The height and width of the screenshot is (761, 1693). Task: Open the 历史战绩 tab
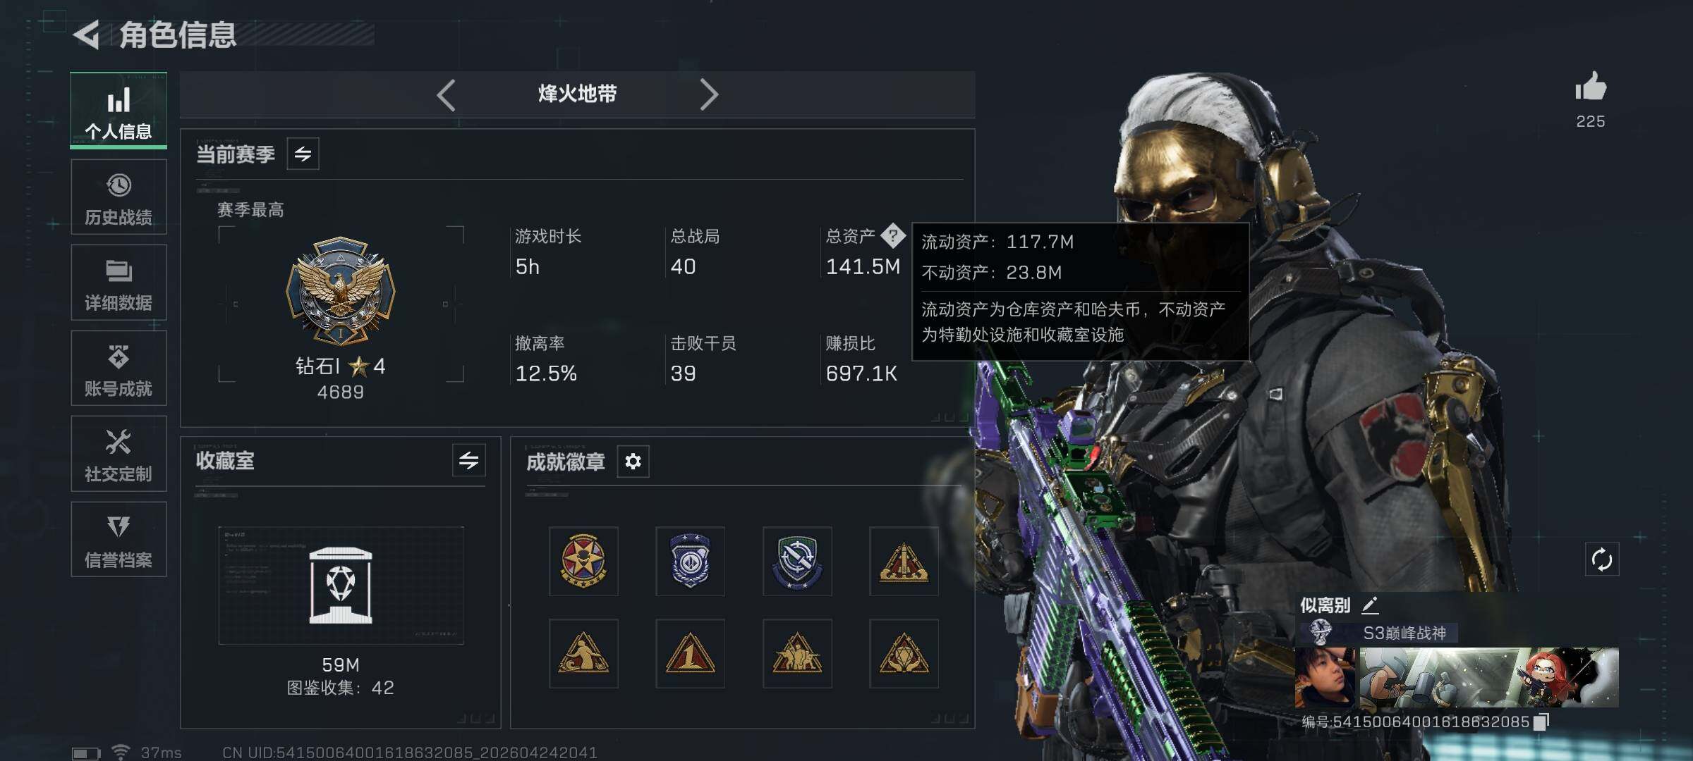pos(119,197)
